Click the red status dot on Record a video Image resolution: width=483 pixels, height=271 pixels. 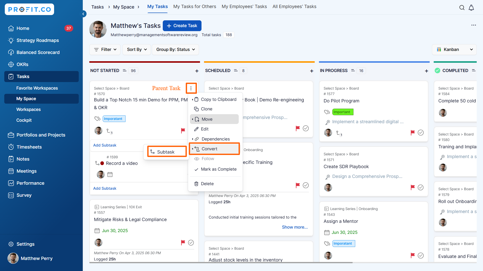click(x=102, y=163)
